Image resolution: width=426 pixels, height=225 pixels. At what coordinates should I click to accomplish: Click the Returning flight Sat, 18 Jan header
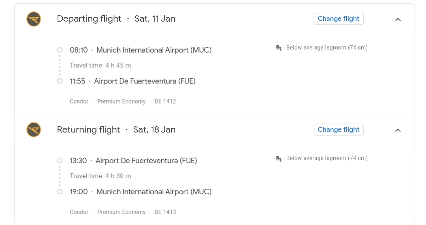click(x=116, y=129)
